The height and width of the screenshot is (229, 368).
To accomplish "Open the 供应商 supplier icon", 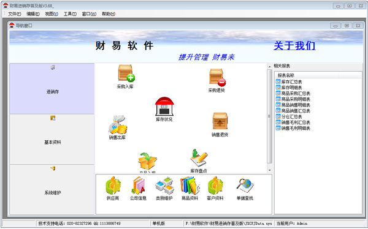I will point(113,186).
